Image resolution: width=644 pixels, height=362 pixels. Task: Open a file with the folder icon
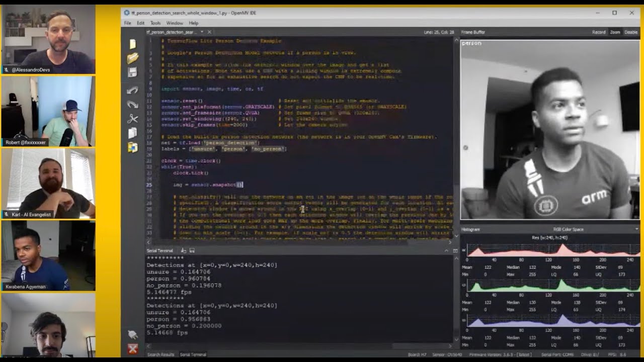(x=132, y=59)
